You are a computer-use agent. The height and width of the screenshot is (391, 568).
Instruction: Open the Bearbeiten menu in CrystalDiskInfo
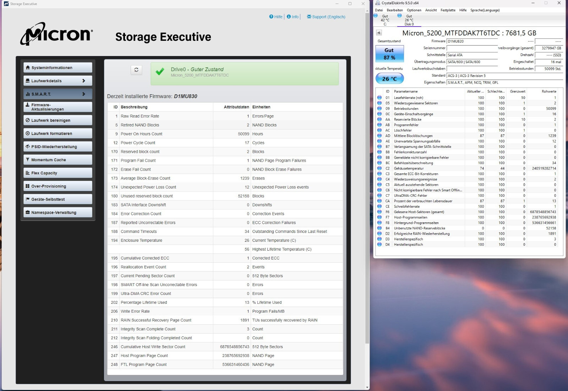coord(395,10)
